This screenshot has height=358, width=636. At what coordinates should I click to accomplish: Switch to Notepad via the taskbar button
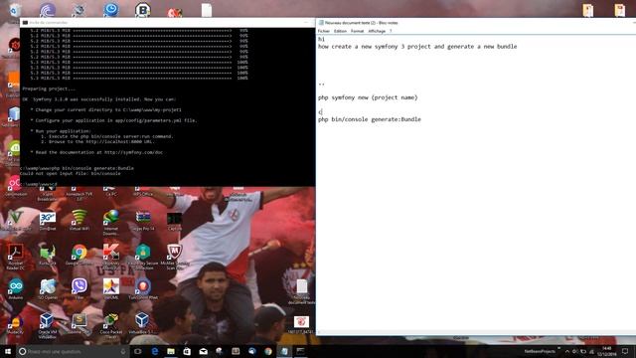click(x=284, y=351)
